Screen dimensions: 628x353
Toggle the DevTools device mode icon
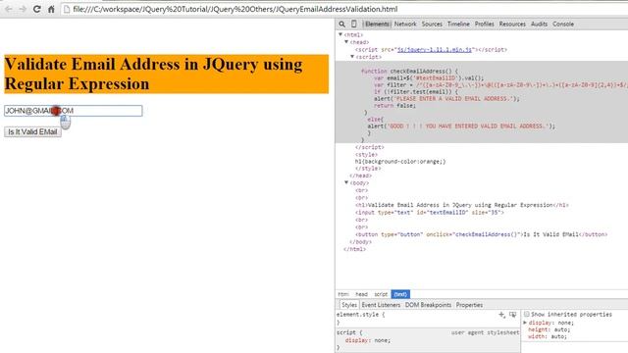[x=353, y=24]
